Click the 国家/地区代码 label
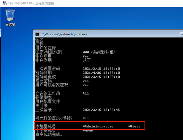This screenshot has width=183, height=140. [49, 52]
